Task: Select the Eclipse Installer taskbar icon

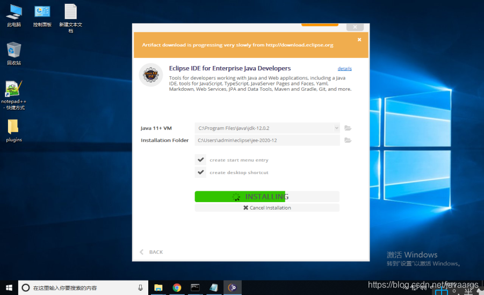Action: tap(233, 287)
